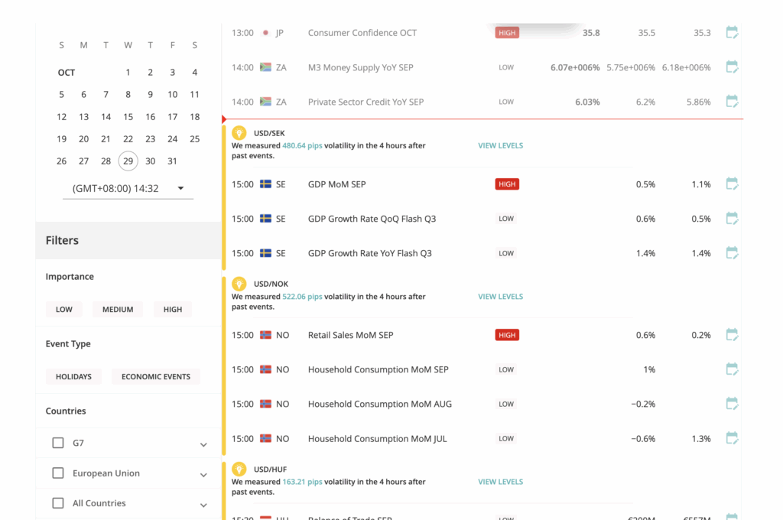The image size is (783, 520).
Task: Expand the G7 country list chevron
Action: 203,444
